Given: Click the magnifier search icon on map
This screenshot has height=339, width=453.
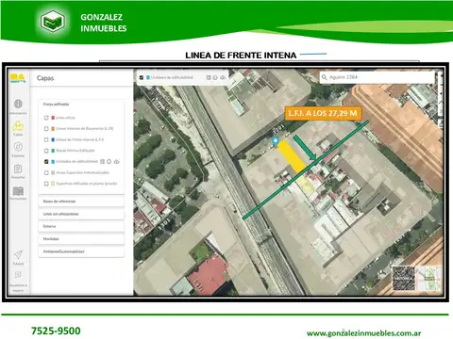Looking at the screenshot, I should (325, 77).
